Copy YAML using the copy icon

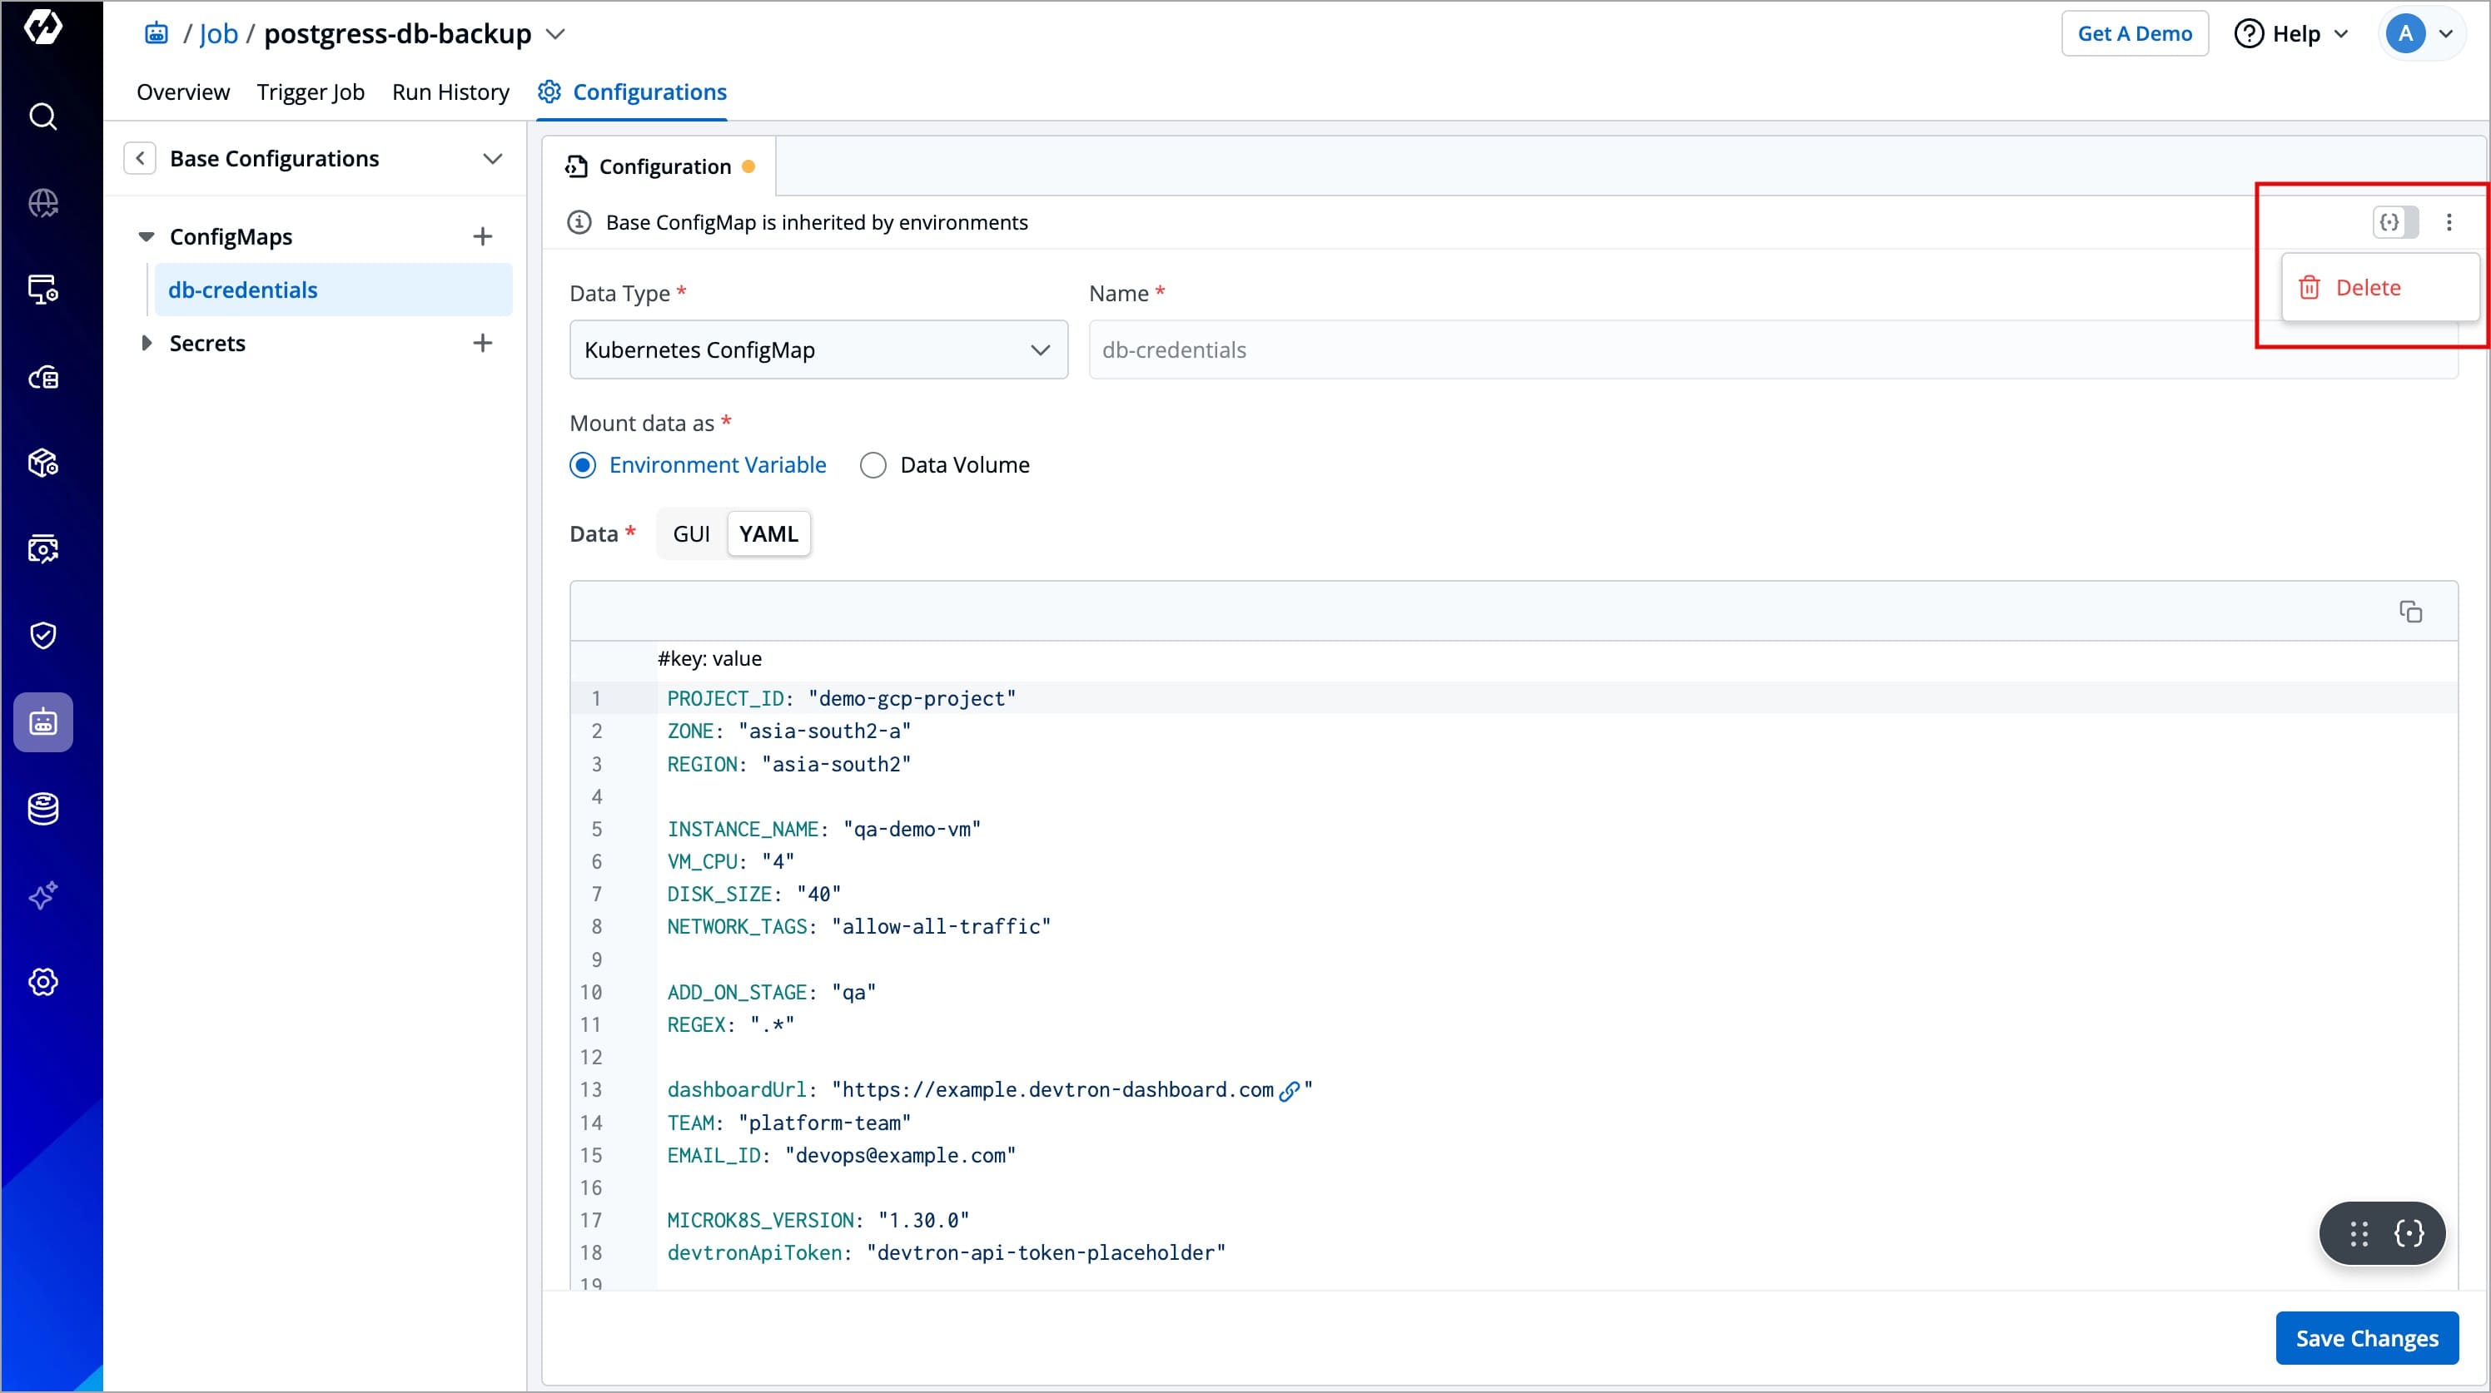click(x=2409, y=611)
